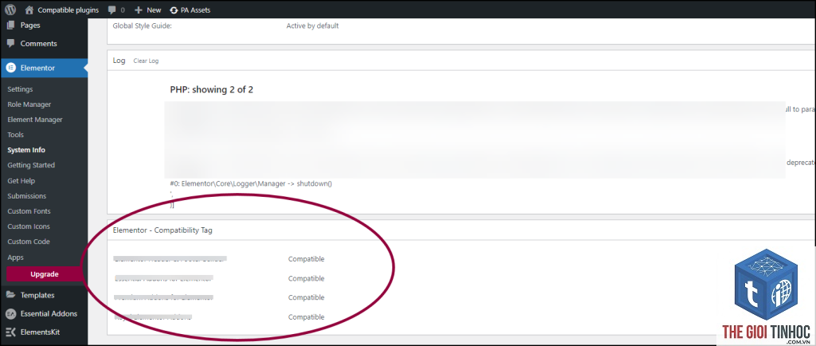Click the Logger Manager shutdown() log line
Screen dimensions: 816x346
tap(251, 183)
